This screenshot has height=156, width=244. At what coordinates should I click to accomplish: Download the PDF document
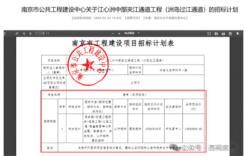click(x=229, y=34)
